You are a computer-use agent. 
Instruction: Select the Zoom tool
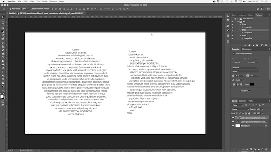(x=3, y=87)
